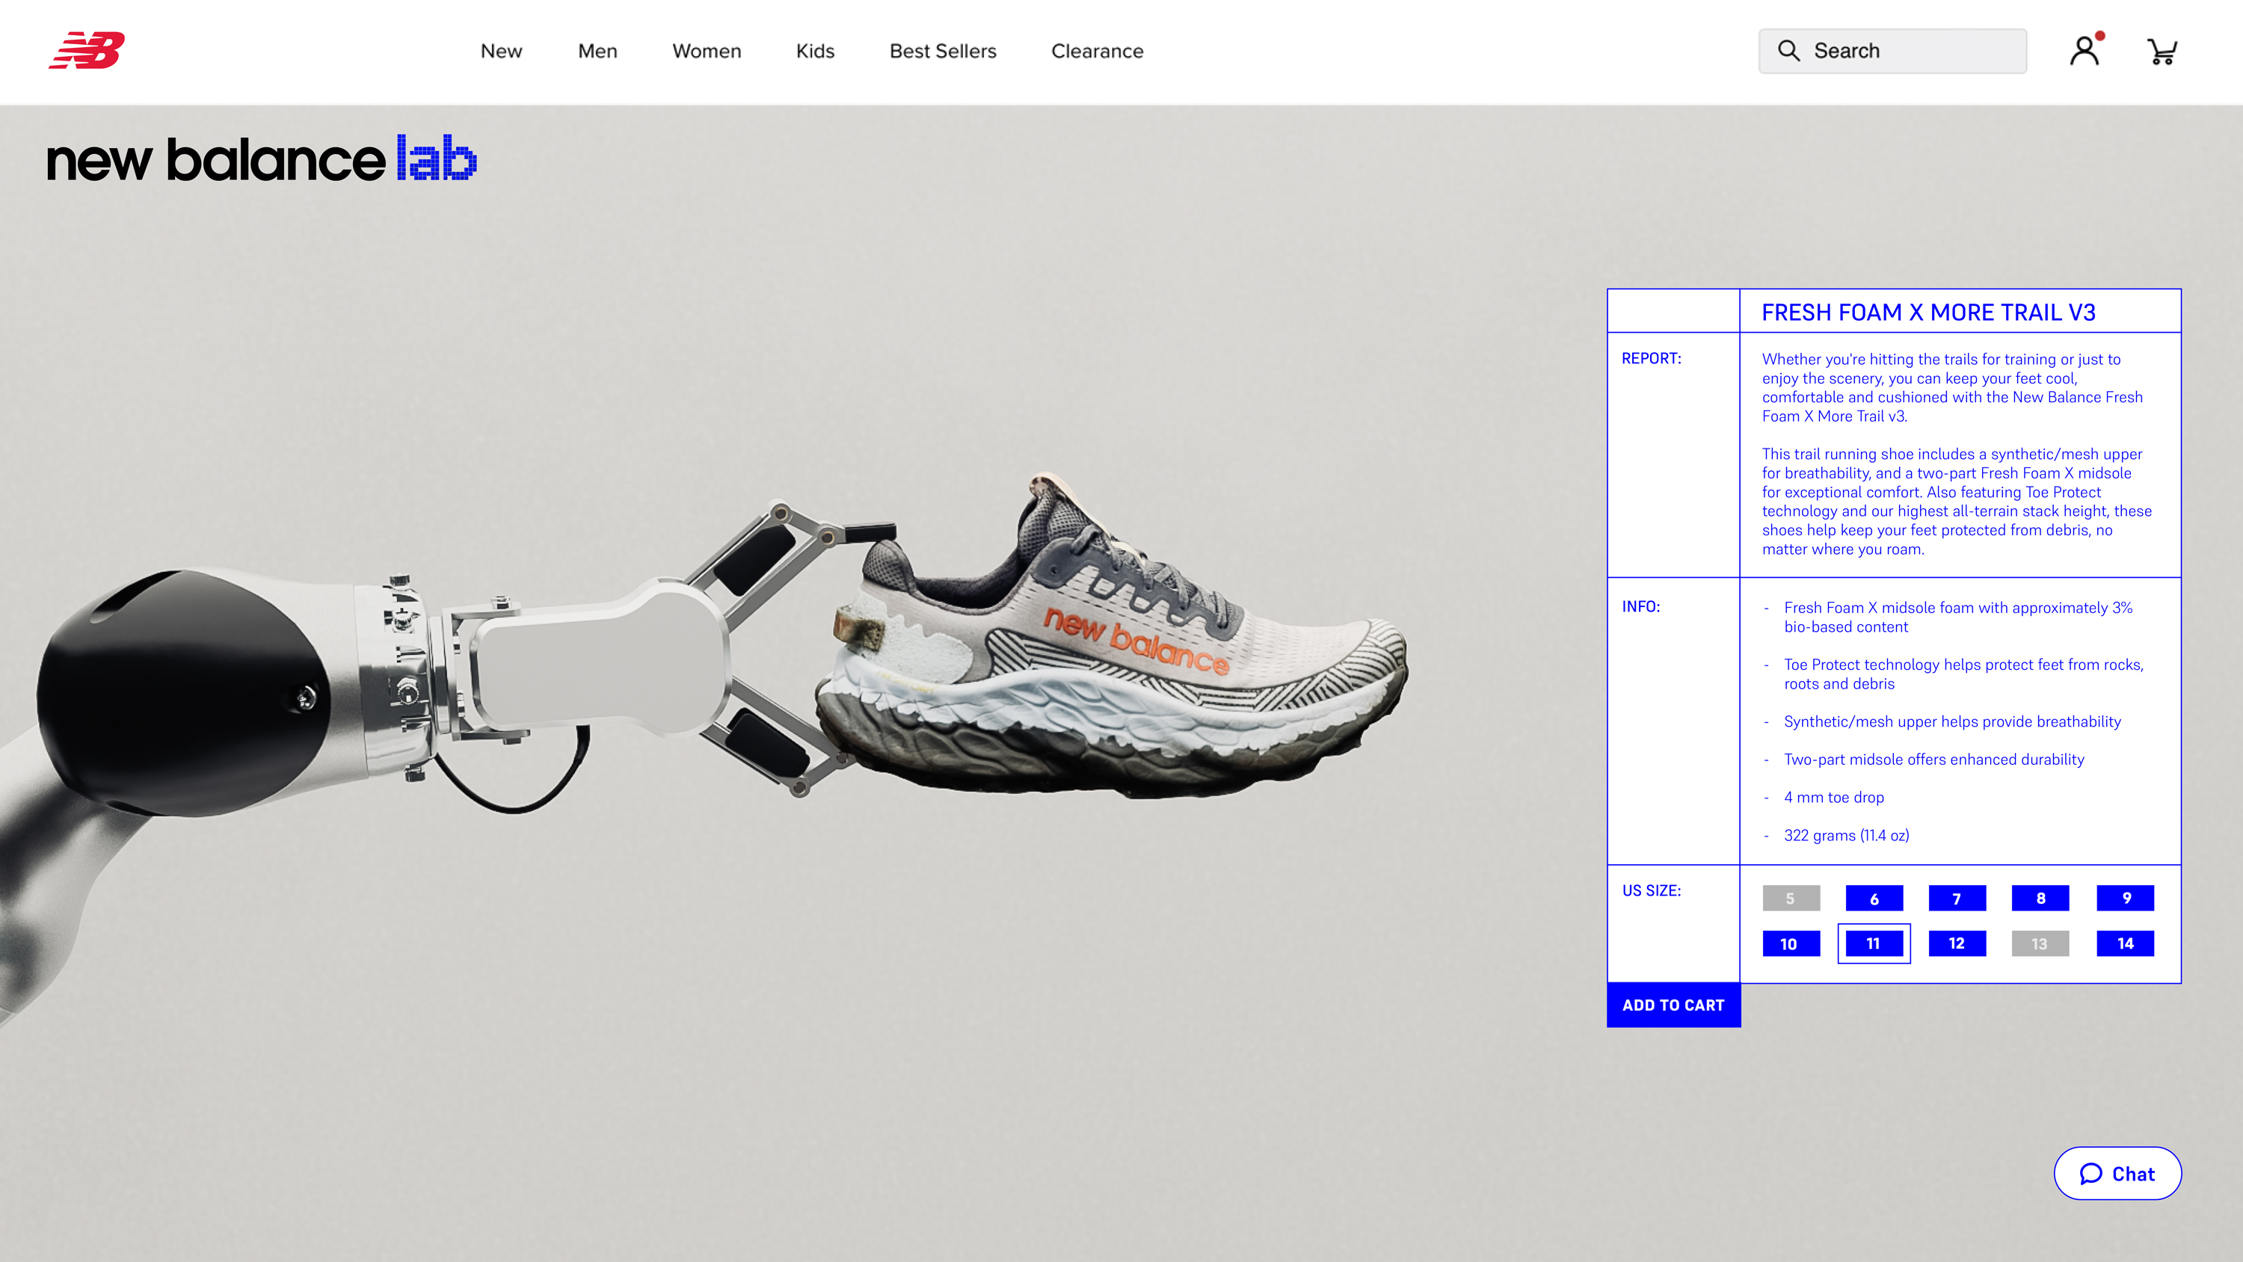Open the Chat button
The height and width of the screenshot is (1262, 2243).
coord(2117,1173)
